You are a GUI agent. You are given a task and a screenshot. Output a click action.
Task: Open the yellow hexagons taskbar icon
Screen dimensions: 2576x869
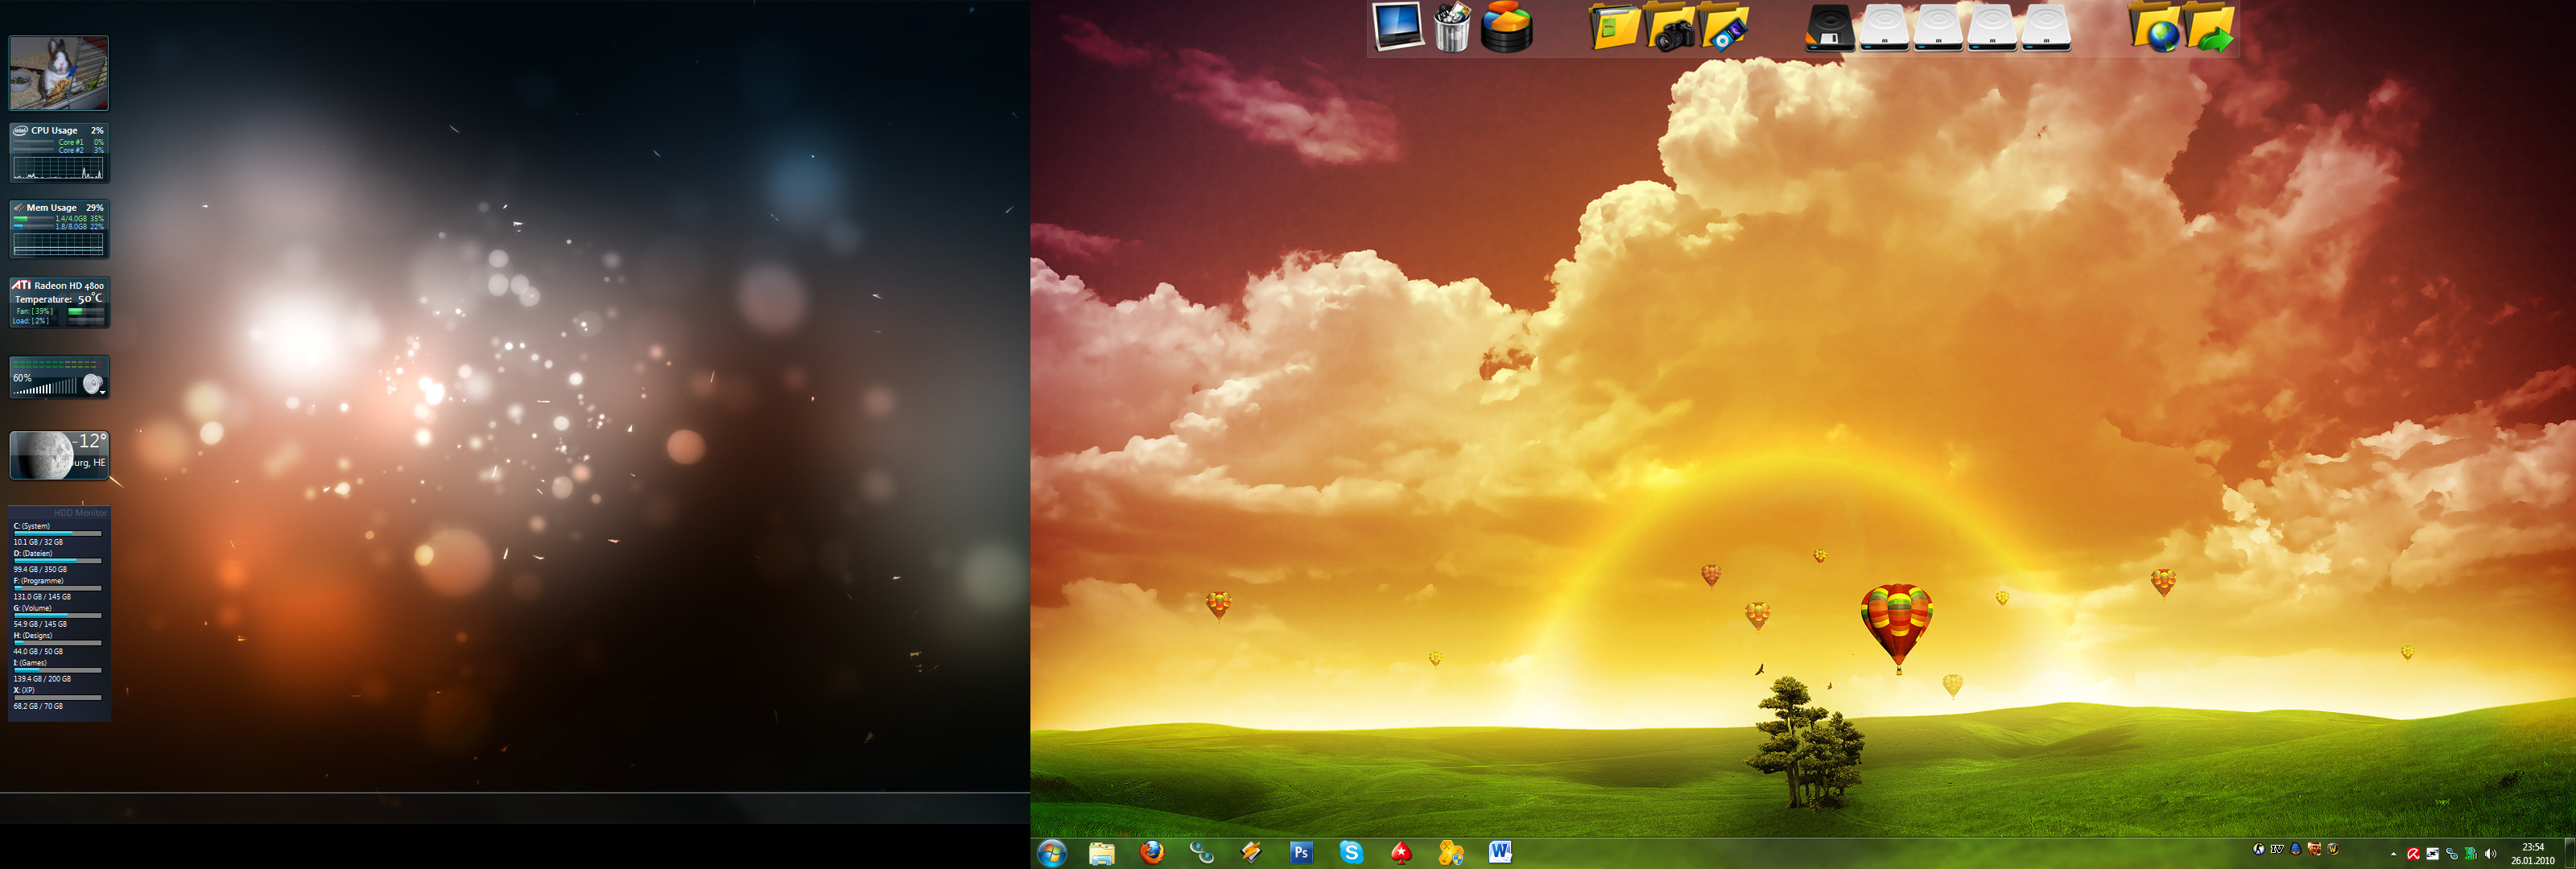[1451, 853]
